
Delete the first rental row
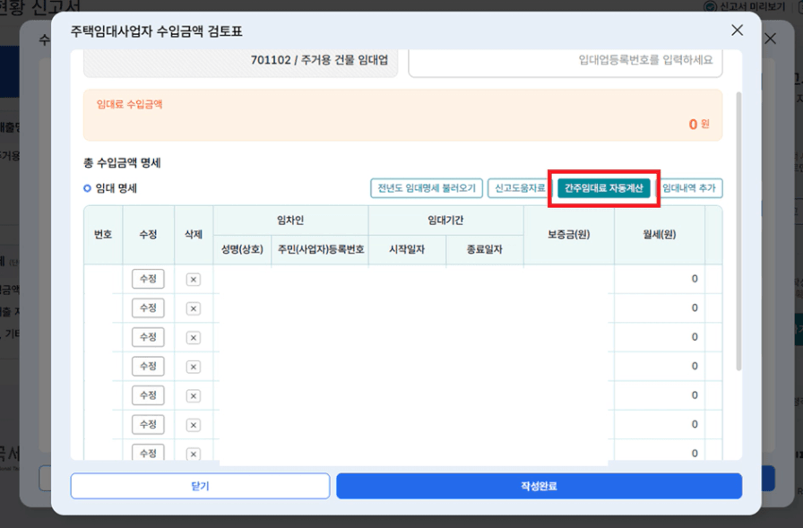[x=193, y=280]
